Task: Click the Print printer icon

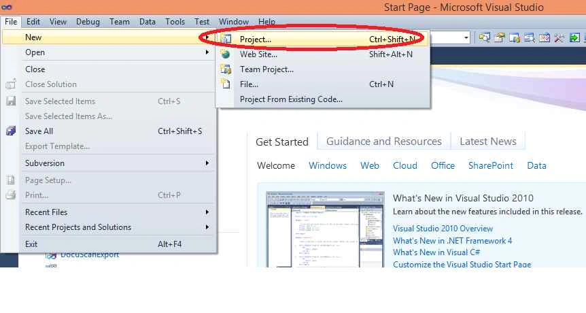Action: 11,195
